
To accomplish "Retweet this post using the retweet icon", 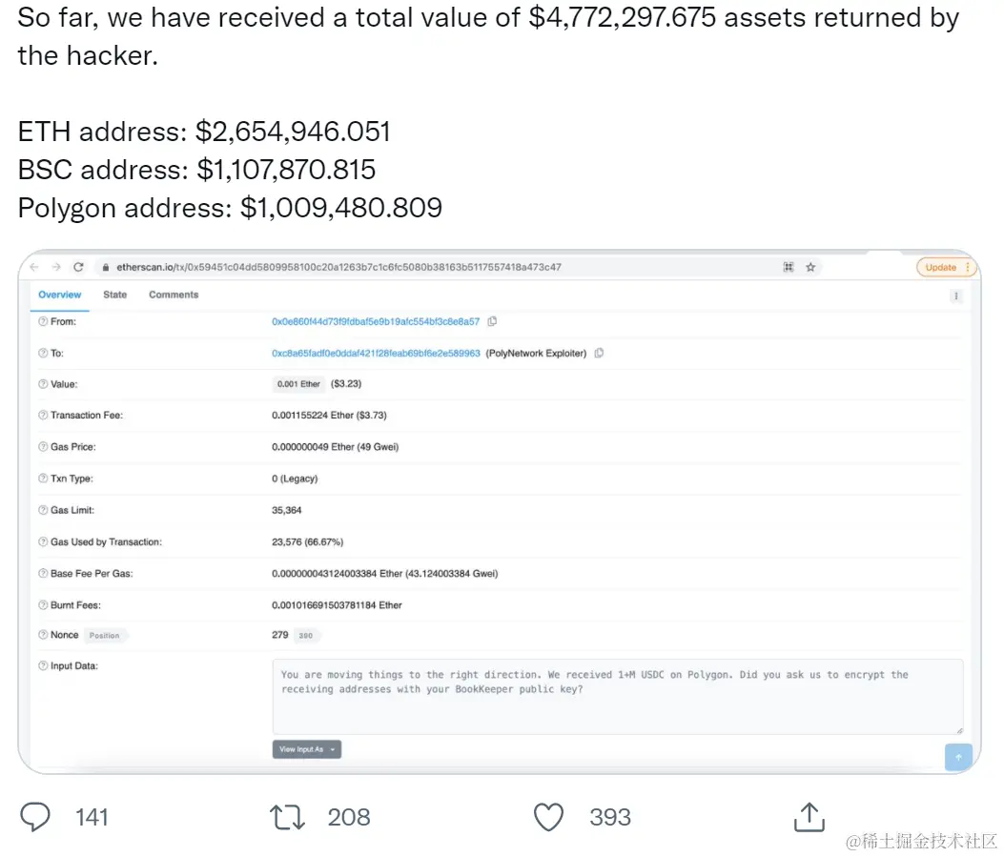I will [288, 817].
